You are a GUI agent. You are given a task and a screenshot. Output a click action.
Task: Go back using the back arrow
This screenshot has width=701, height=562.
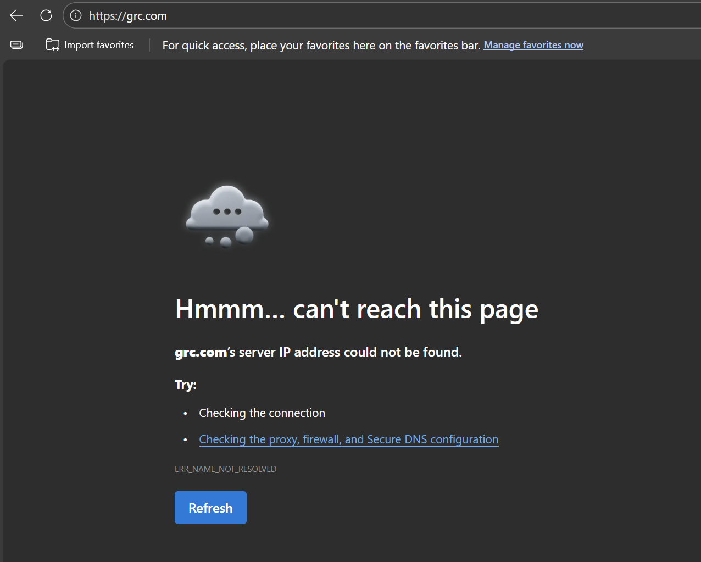tap(16, 15)
